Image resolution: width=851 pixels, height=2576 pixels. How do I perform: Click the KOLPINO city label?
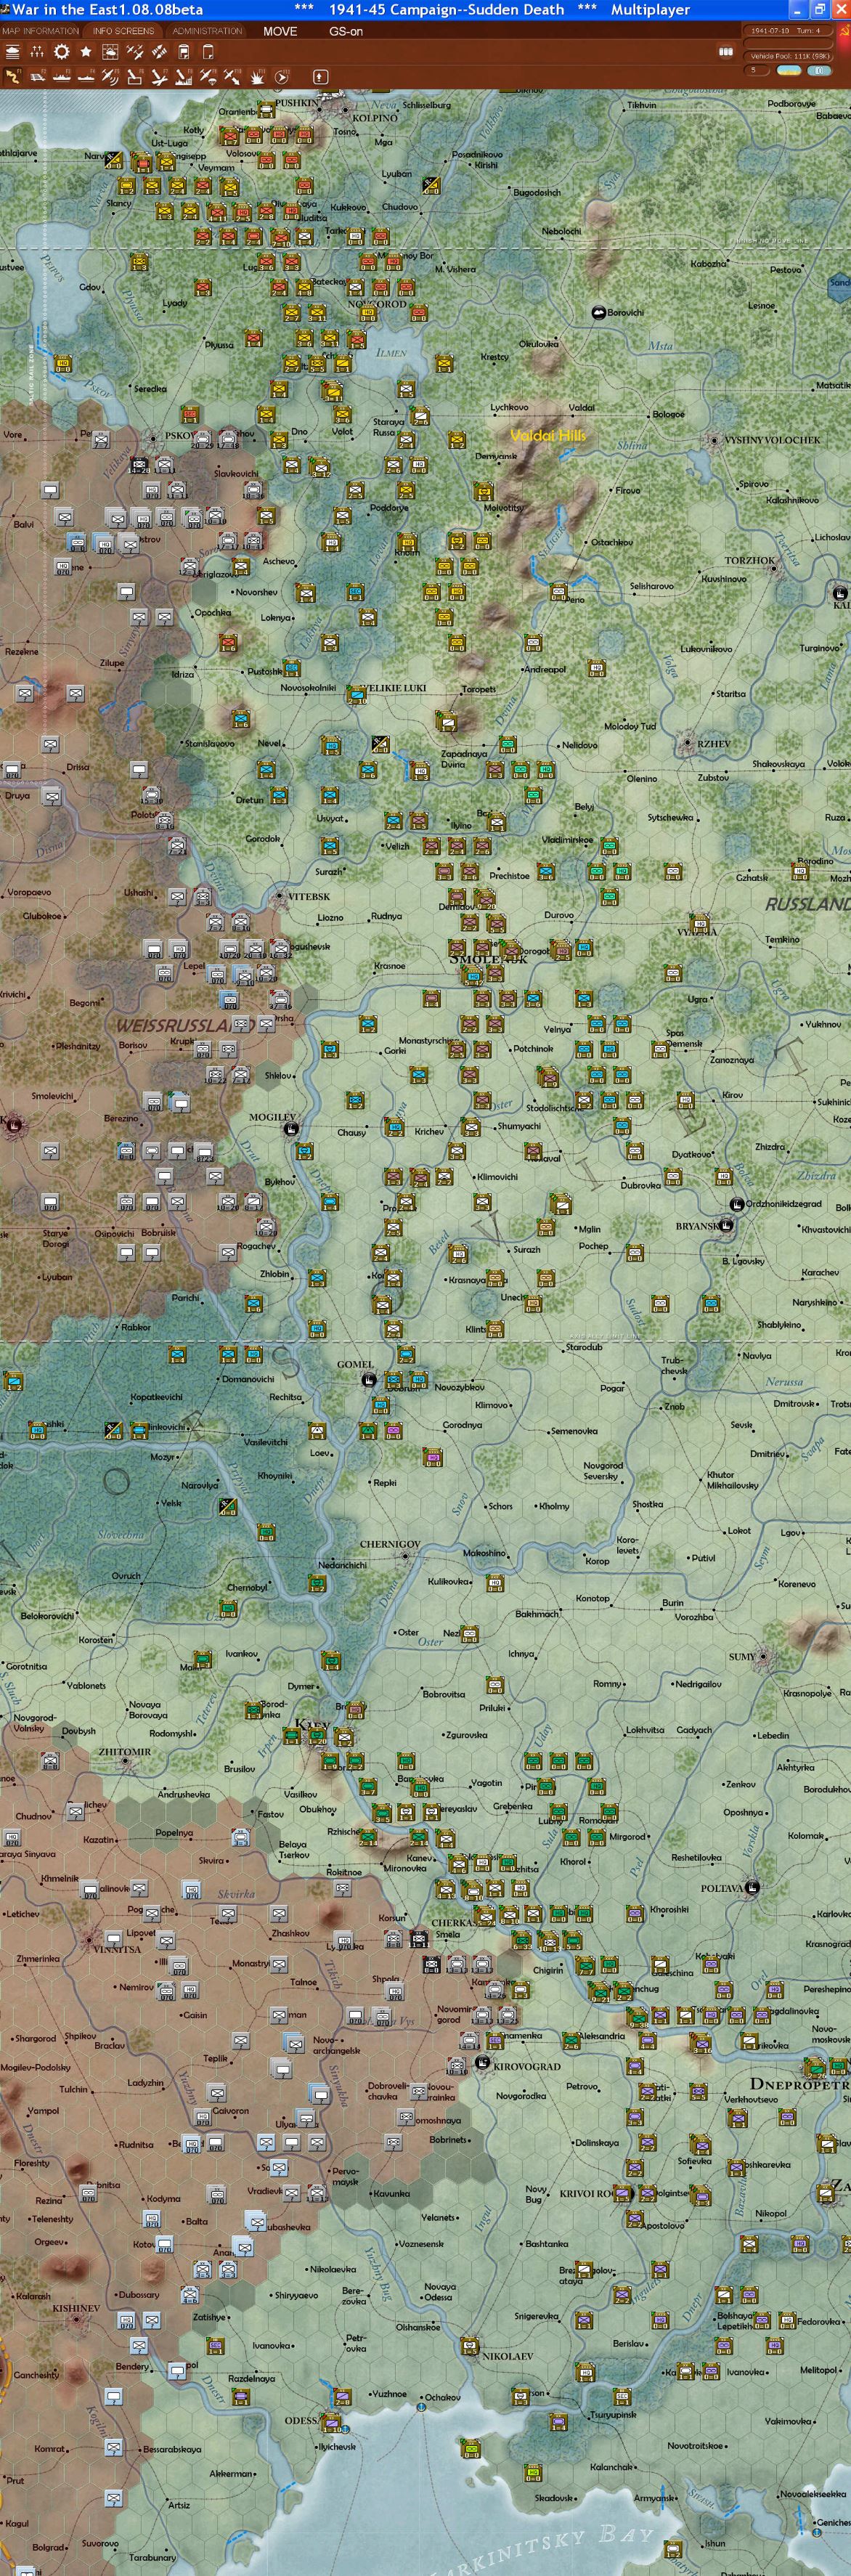374,117
